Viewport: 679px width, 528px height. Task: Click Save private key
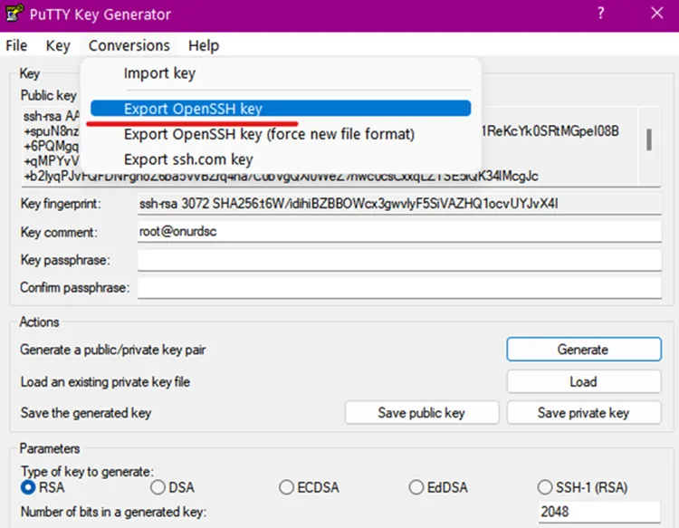[x=584, y=413]
